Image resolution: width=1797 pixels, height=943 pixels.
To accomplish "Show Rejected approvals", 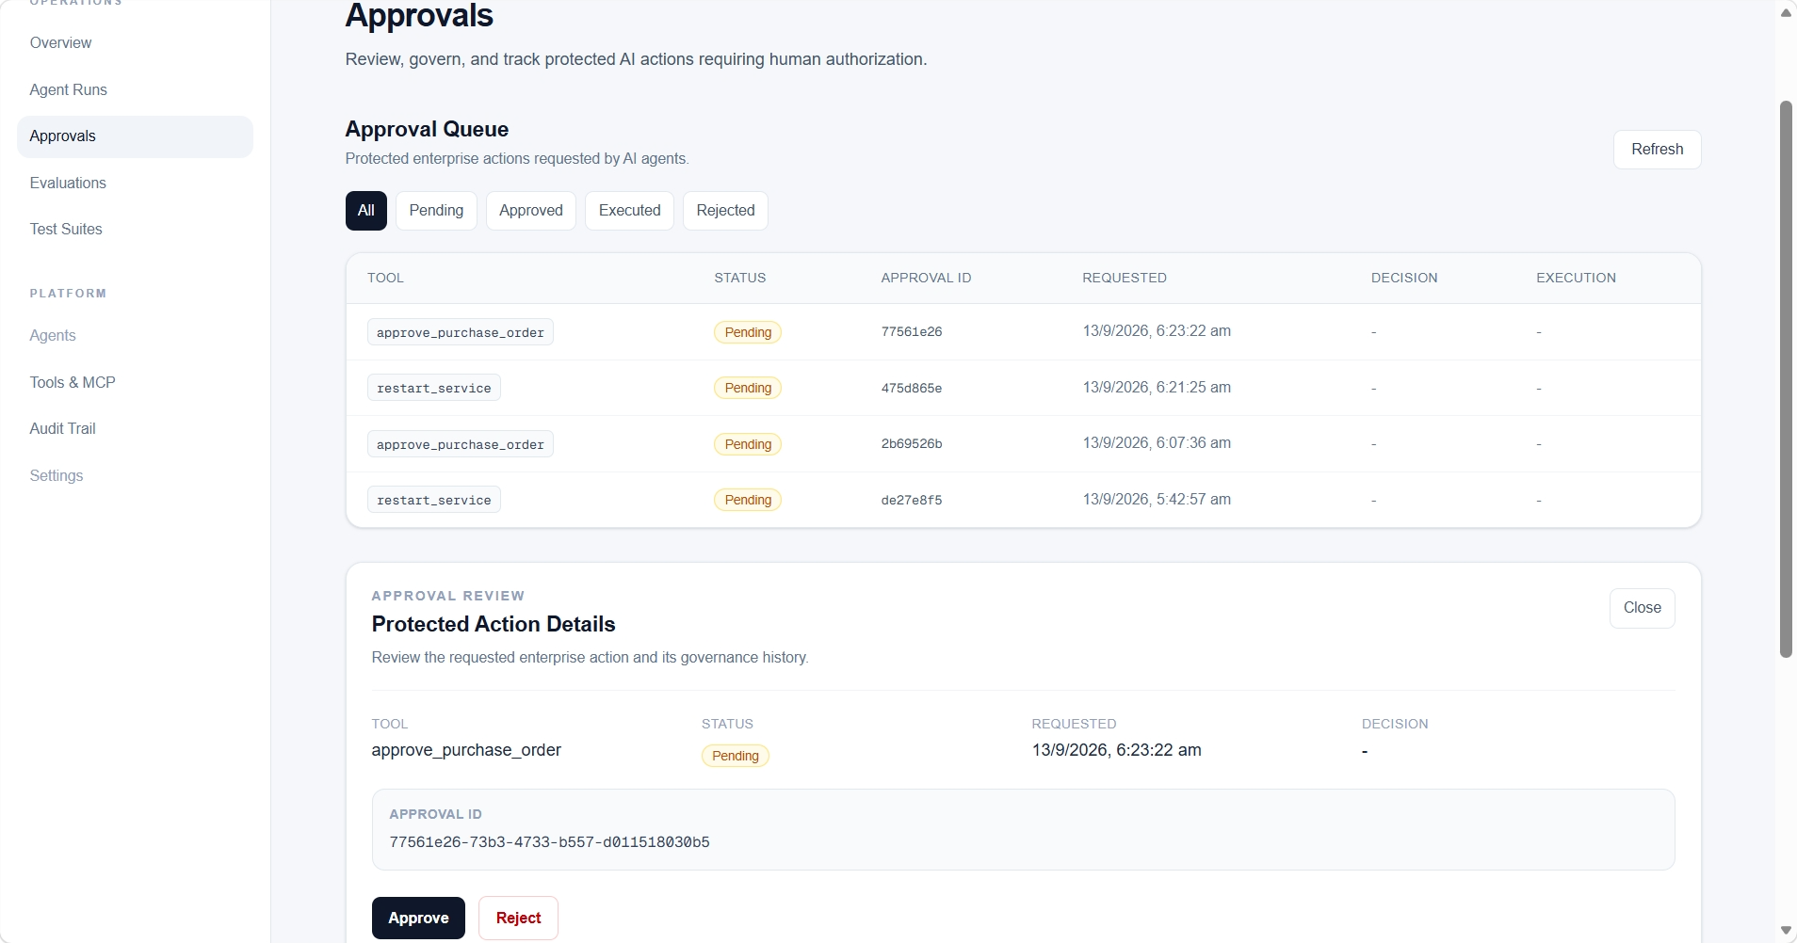I will pyautogui.click(x=725, y=211).
